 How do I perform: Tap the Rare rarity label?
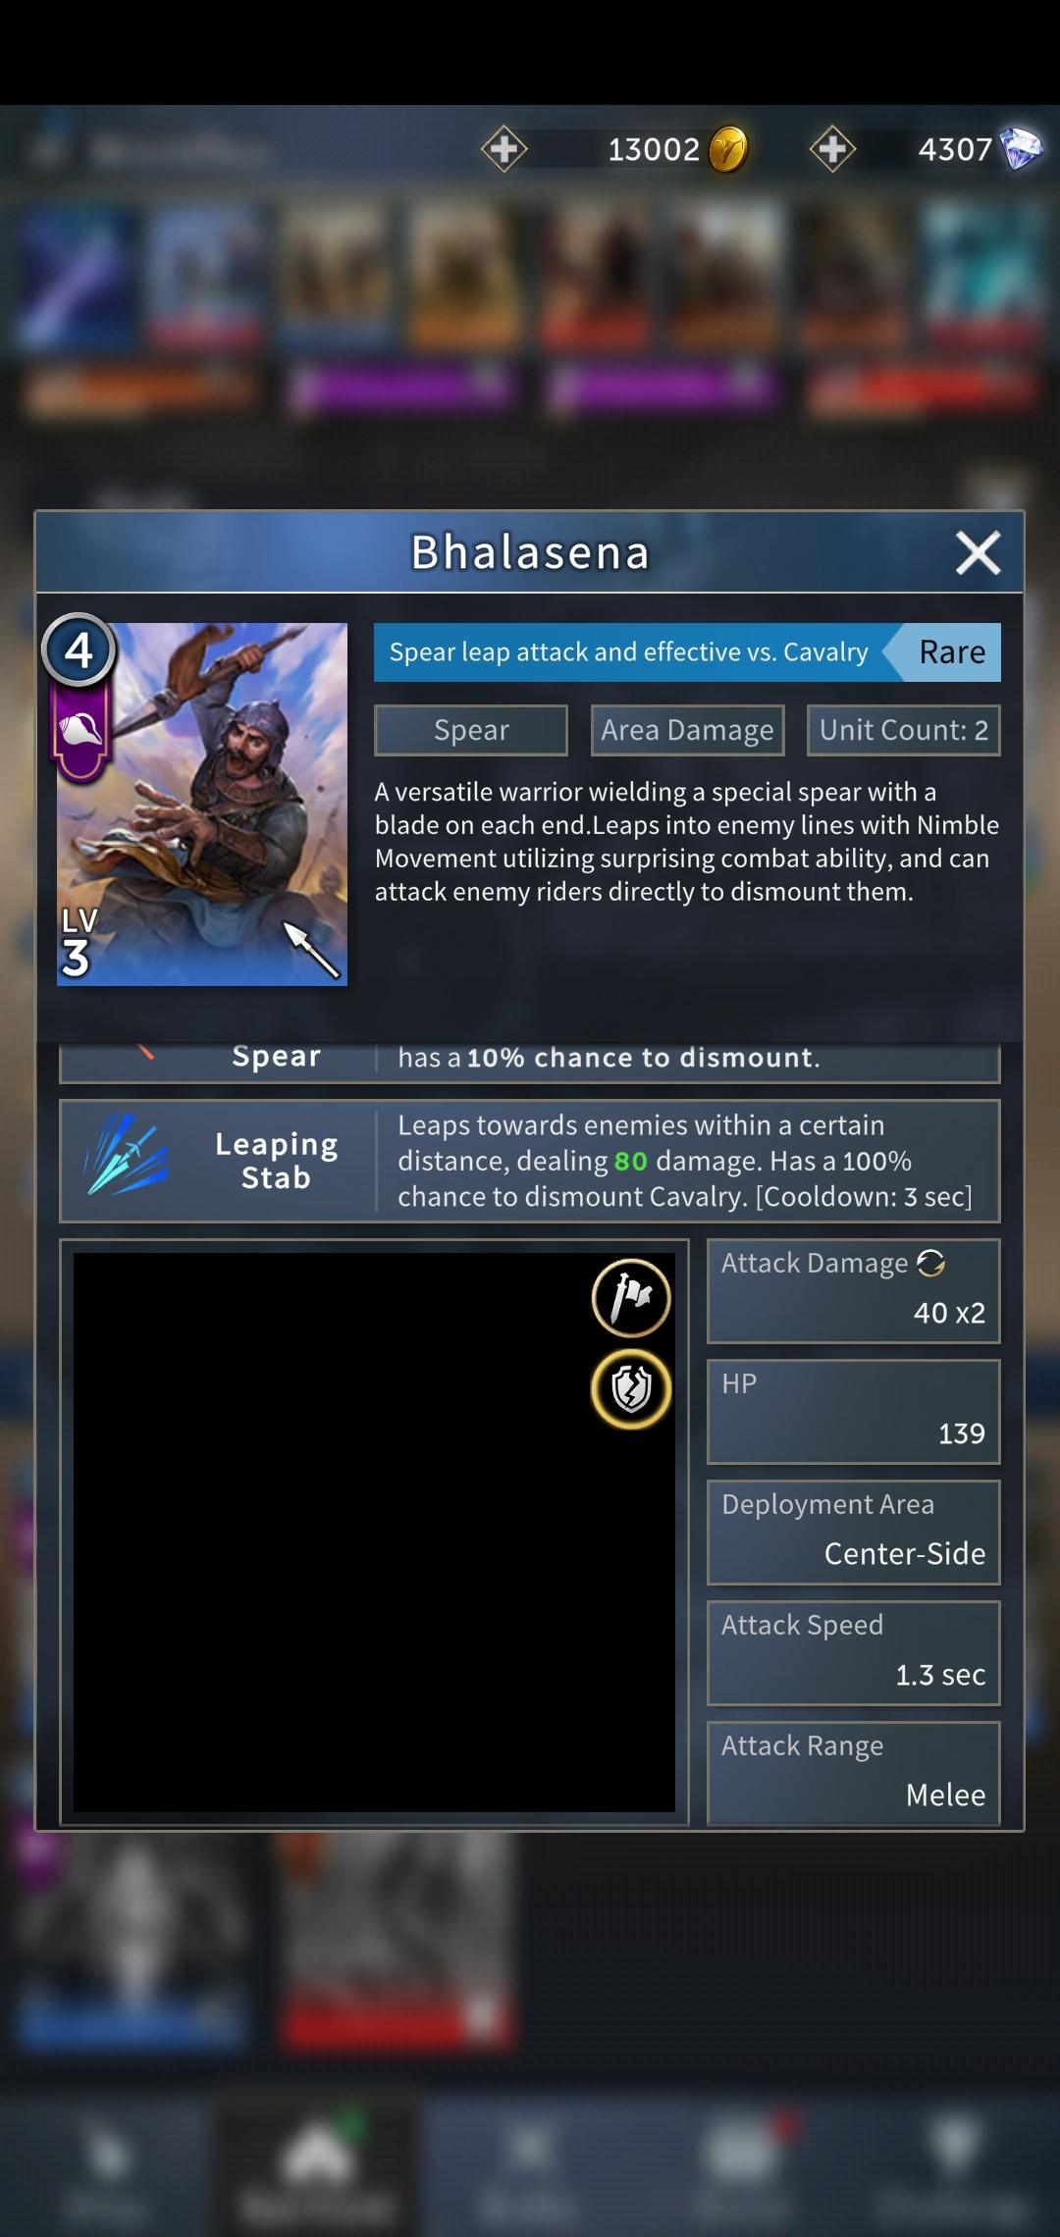tap(951, 651)
